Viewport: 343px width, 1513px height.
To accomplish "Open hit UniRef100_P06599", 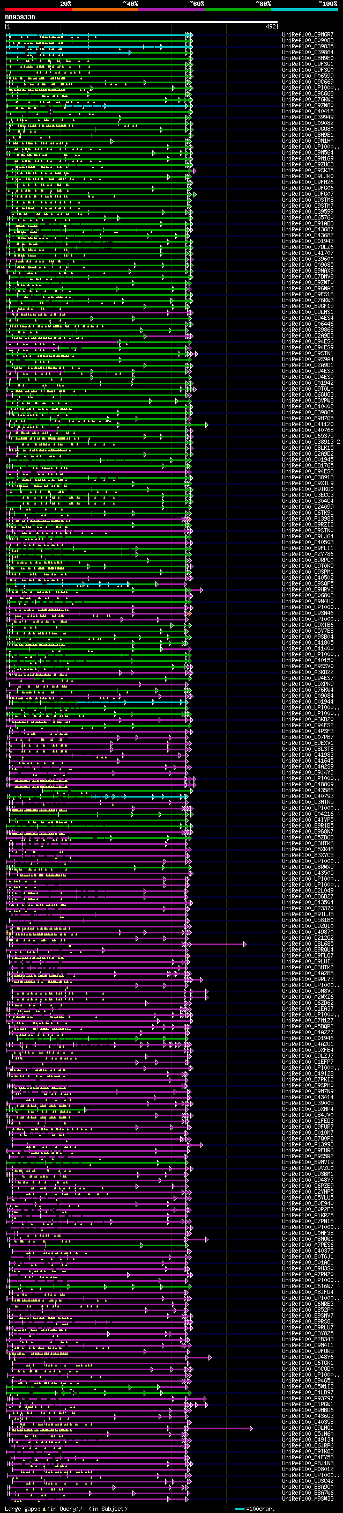I will pyautogui.click(x=307, y=76).
